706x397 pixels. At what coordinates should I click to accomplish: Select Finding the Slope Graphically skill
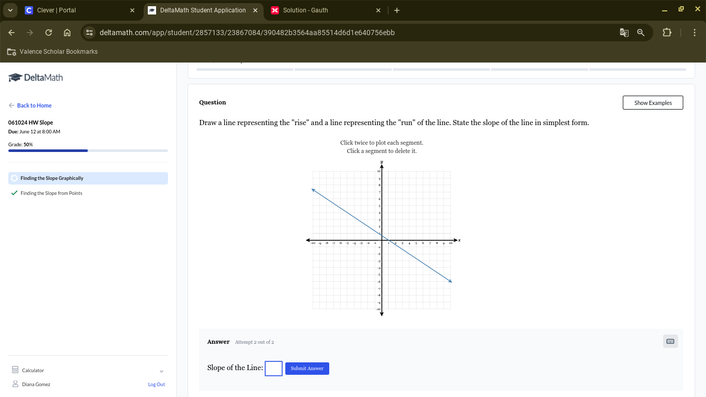pos(88,178)
